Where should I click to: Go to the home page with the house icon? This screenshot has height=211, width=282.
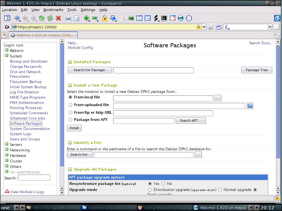42,18
